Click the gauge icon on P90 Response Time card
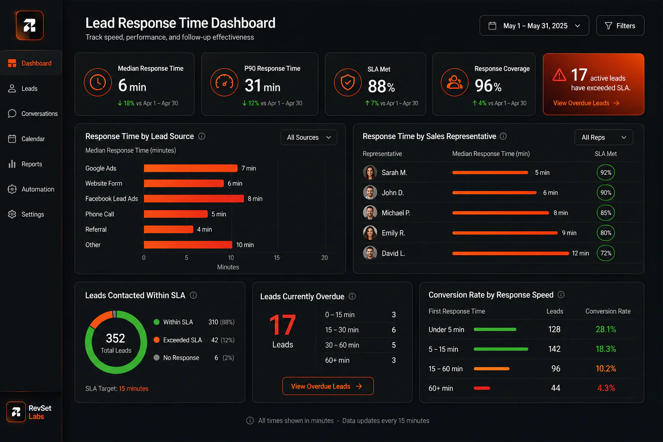This screenshot has width=663, height=442. (x=224, y=82)
